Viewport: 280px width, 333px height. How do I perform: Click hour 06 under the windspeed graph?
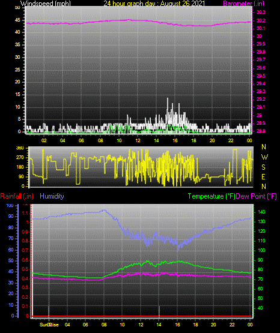81,140
